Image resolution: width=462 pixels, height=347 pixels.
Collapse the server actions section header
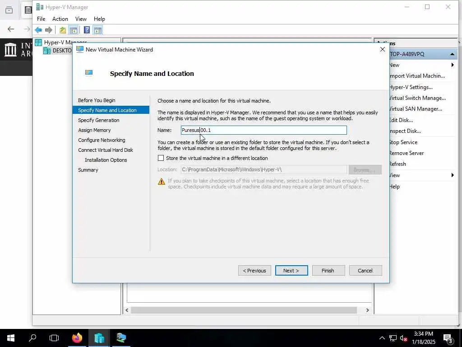point(452,54)
